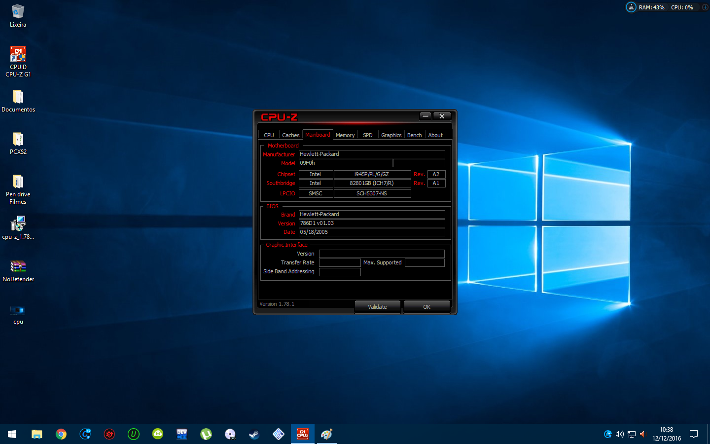Minimize the CPU-Z window
Screen dimensions: 710x444
pyautogui.click(x=426, y=116)
